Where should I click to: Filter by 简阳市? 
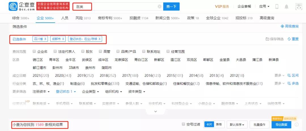(x=107, y=68)
